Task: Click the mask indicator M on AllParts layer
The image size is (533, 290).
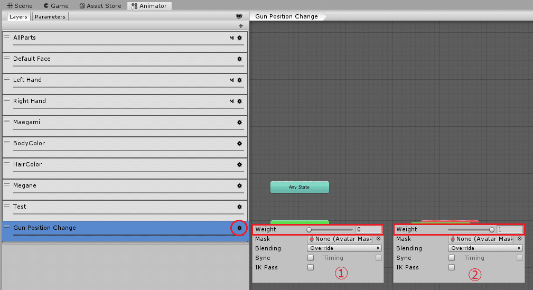Action: 231,38
